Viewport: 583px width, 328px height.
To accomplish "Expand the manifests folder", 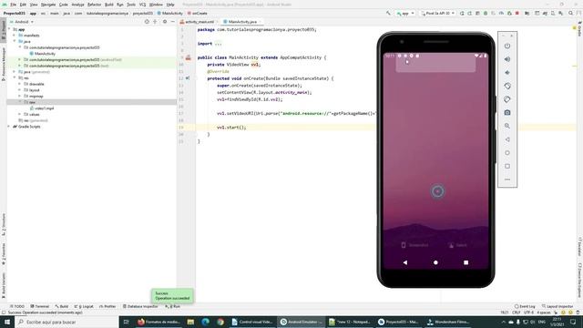I will (x=15, y=36).
